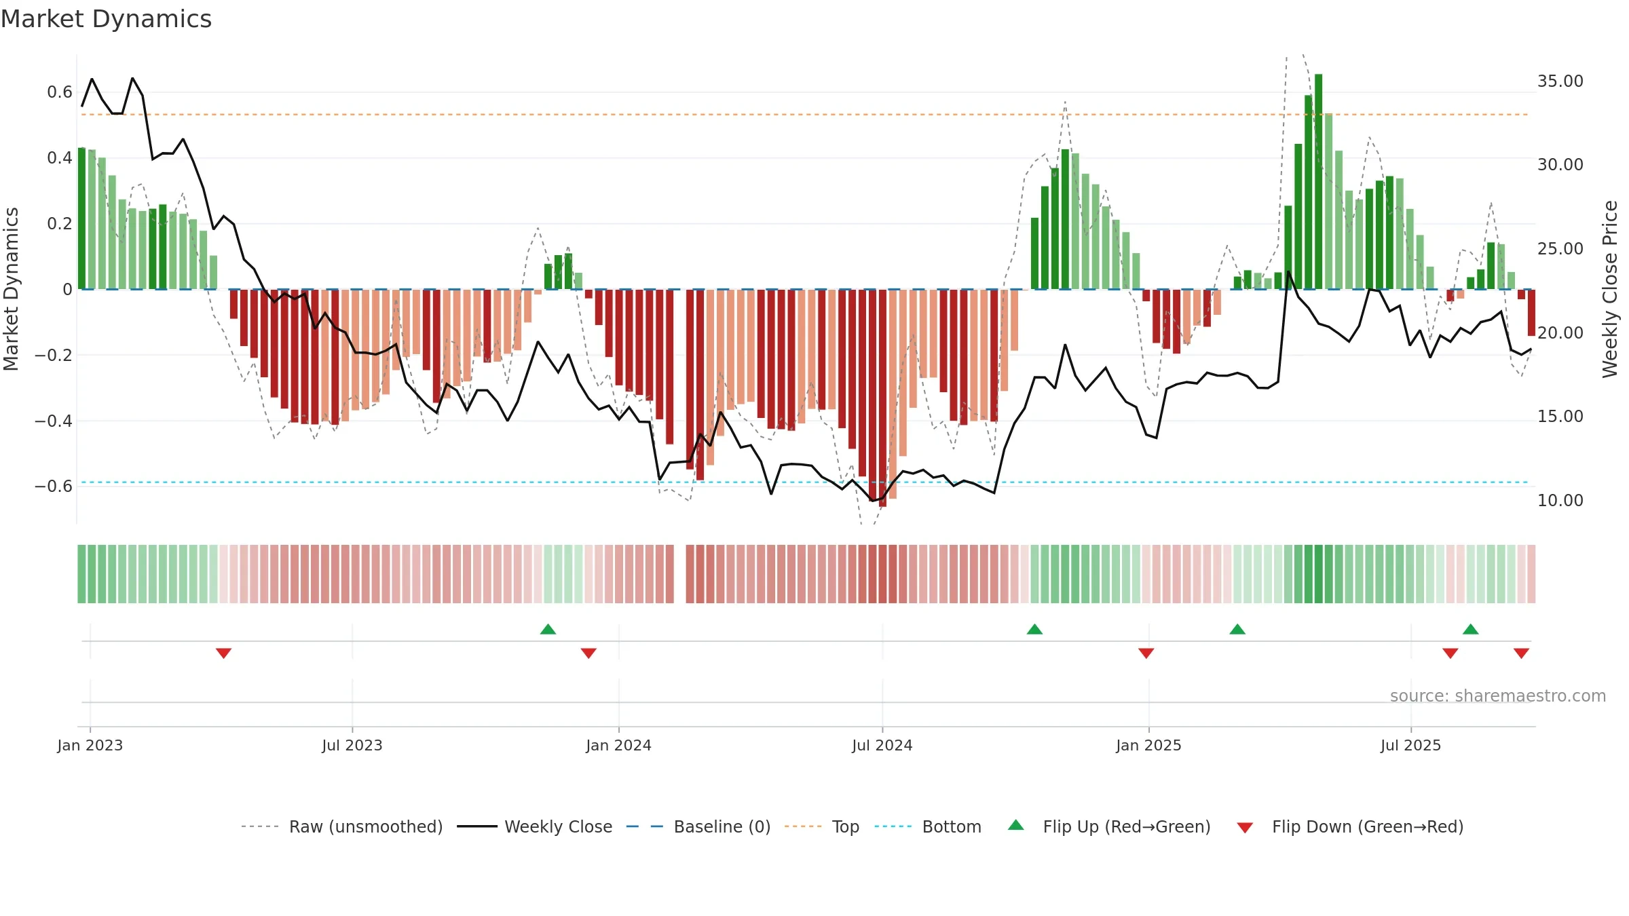Click the 20.00 price axis tick
The image size is (1629, 916).
click(1560, 332)
